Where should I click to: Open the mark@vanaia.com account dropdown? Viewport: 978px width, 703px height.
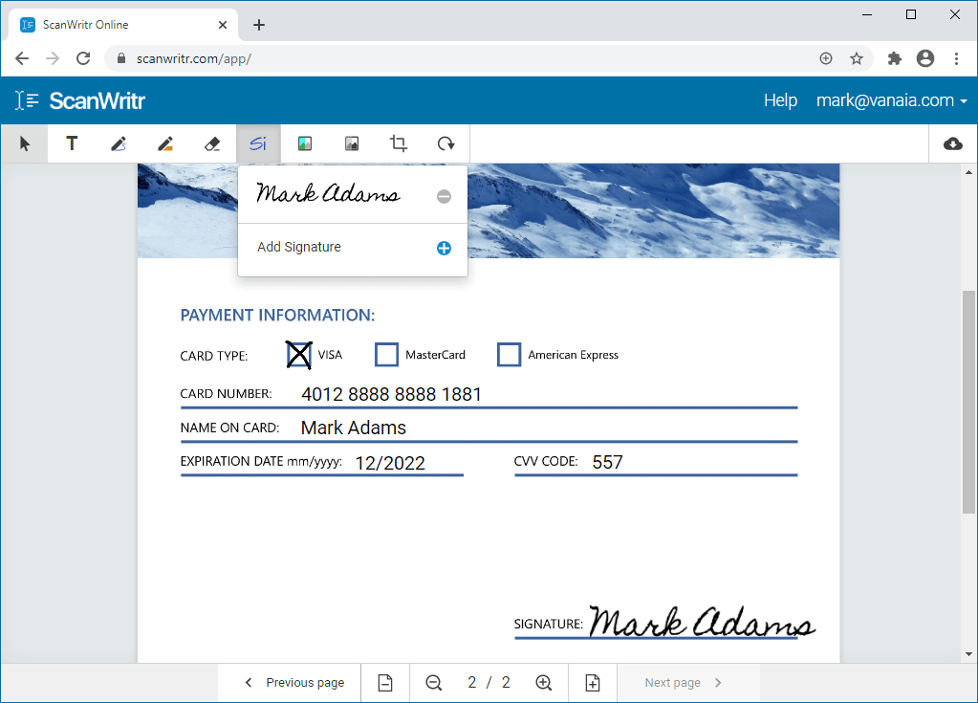pyautogui.click(x=891, y=100)
